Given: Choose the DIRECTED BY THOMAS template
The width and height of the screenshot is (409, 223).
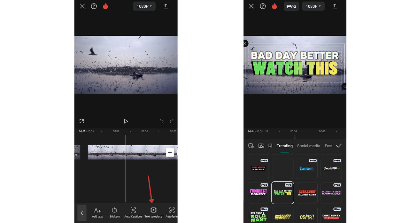Looking at the screenshot, I should (331, 215).
